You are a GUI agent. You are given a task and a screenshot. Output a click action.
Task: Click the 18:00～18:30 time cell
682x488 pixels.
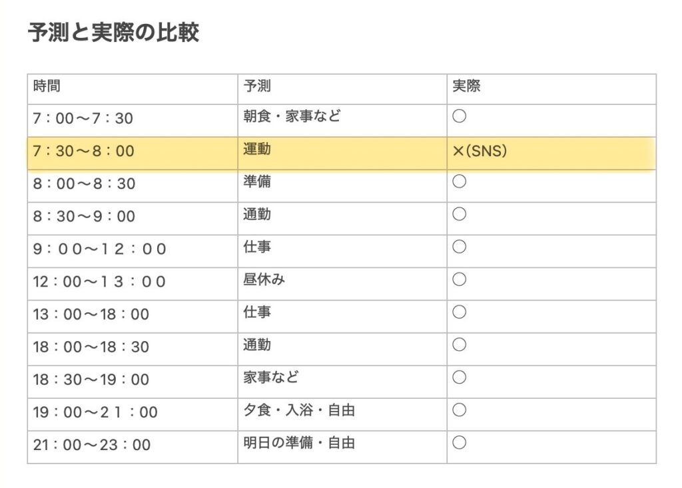click(91, 347)
